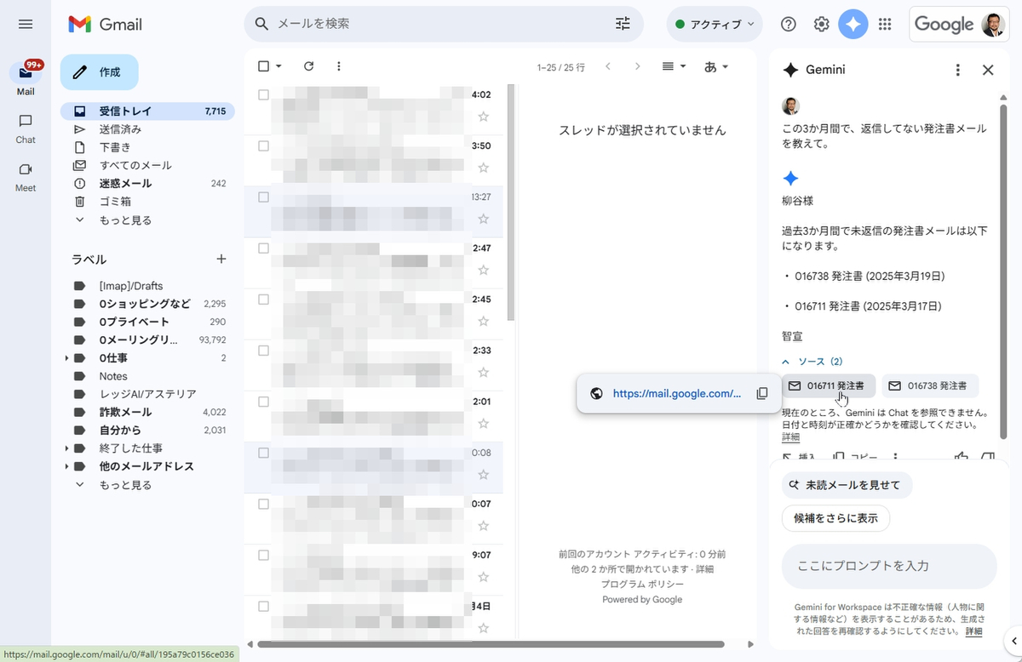Expand the 他のメールアドレス label
This screenshot has height=662, width=1022.
pyautogui.click(x=66, y=466)
